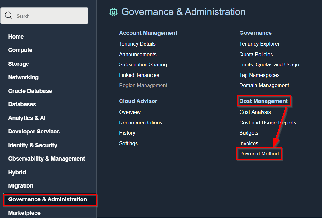Open the Networking navigation item
The height and width of the screenshot is (218, 322).
point(23,77)
